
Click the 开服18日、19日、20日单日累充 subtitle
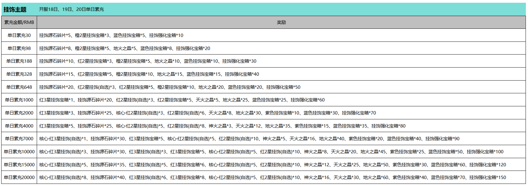pos(71,9)
